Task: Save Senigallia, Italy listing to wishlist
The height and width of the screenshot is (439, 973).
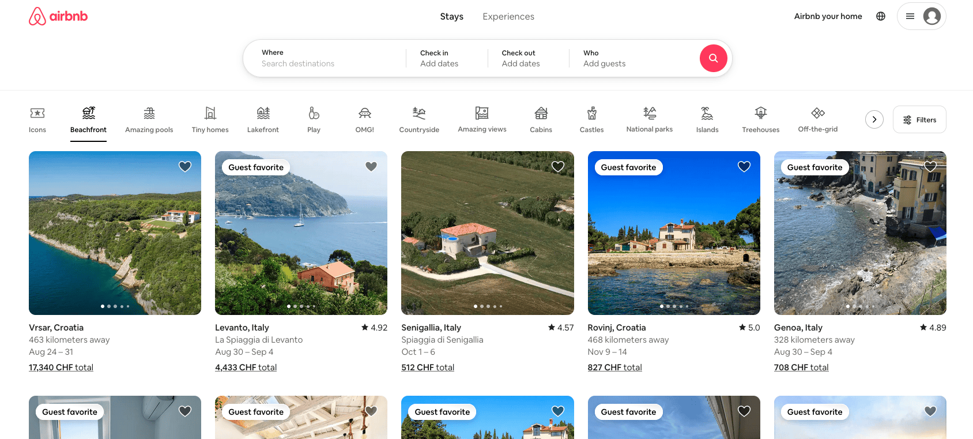Action: pos(558,166)
